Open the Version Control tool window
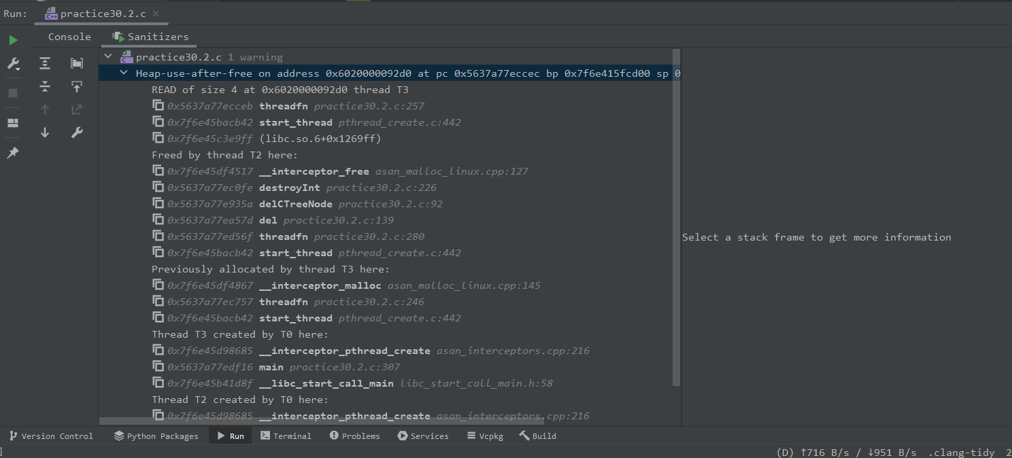1012x458 pixels. [51, 436]
